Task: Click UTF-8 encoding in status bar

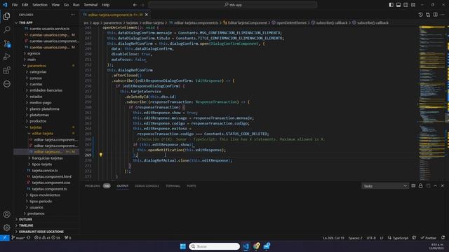Action: pos(371,238)
